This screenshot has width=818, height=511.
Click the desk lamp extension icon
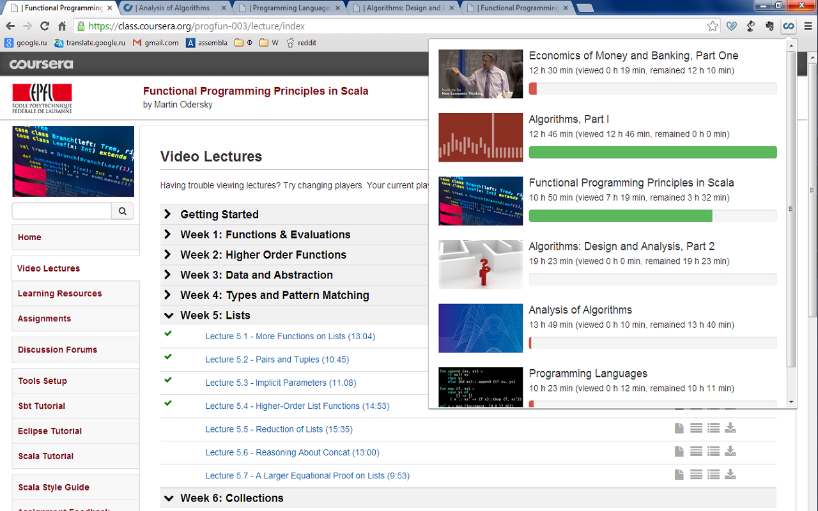751,26
